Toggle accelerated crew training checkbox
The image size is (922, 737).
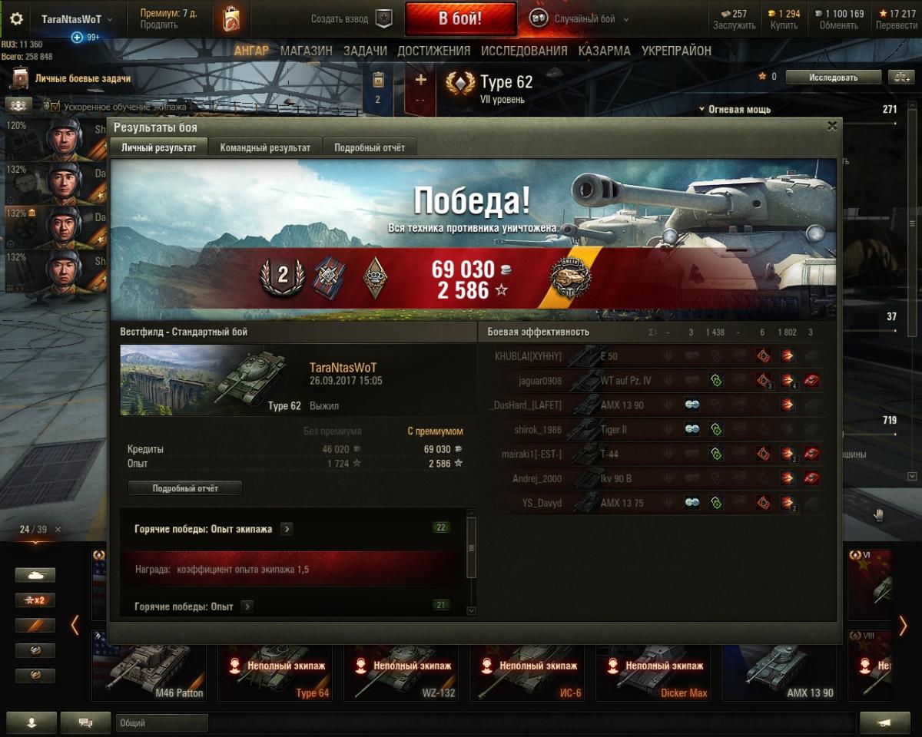[x=55, y=107]
